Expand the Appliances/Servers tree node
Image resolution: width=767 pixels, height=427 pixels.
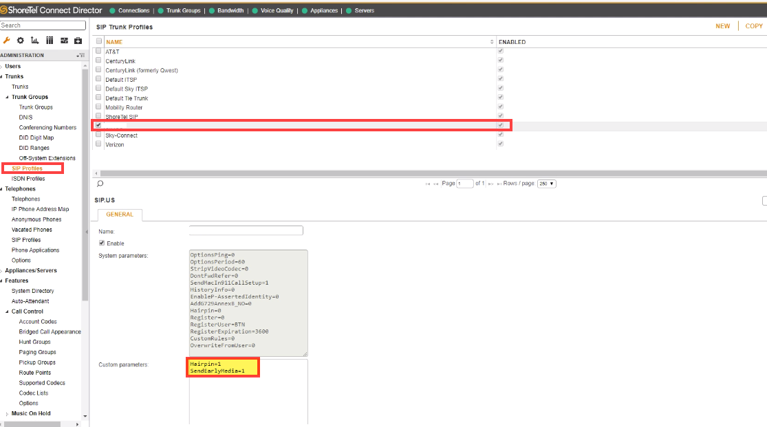coord(1,270)
